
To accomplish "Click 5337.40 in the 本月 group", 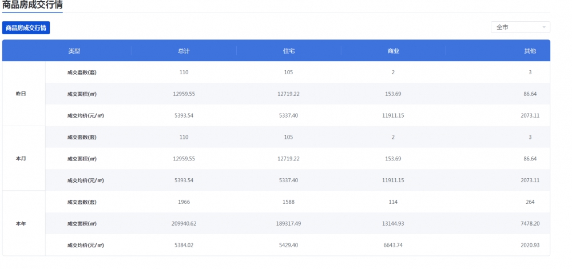I will pyautogui.click(x=288, y=180).
